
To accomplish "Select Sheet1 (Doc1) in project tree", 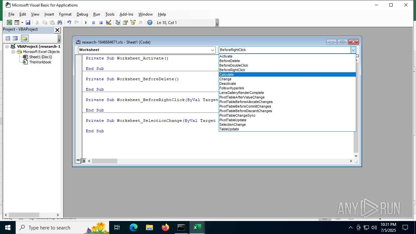I will (x=40, y=57).
